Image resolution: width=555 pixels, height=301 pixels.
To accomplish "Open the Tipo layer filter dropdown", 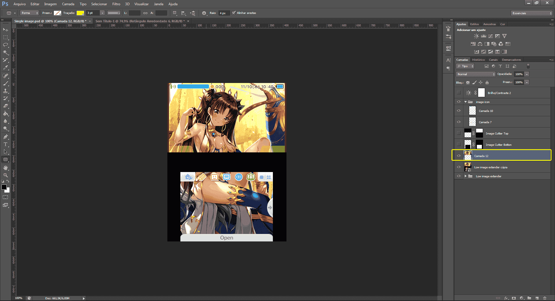I will 465,66.
